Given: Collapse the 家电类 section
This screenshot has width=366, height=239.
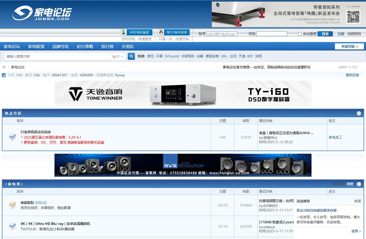Looking at the screenshot, I should (359, 184).
